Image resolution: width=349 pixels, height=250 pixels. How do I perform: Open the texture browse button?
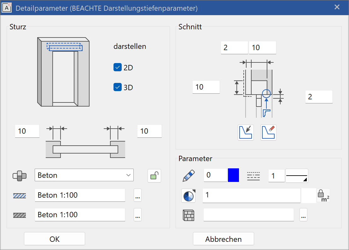tap(303, 215)
